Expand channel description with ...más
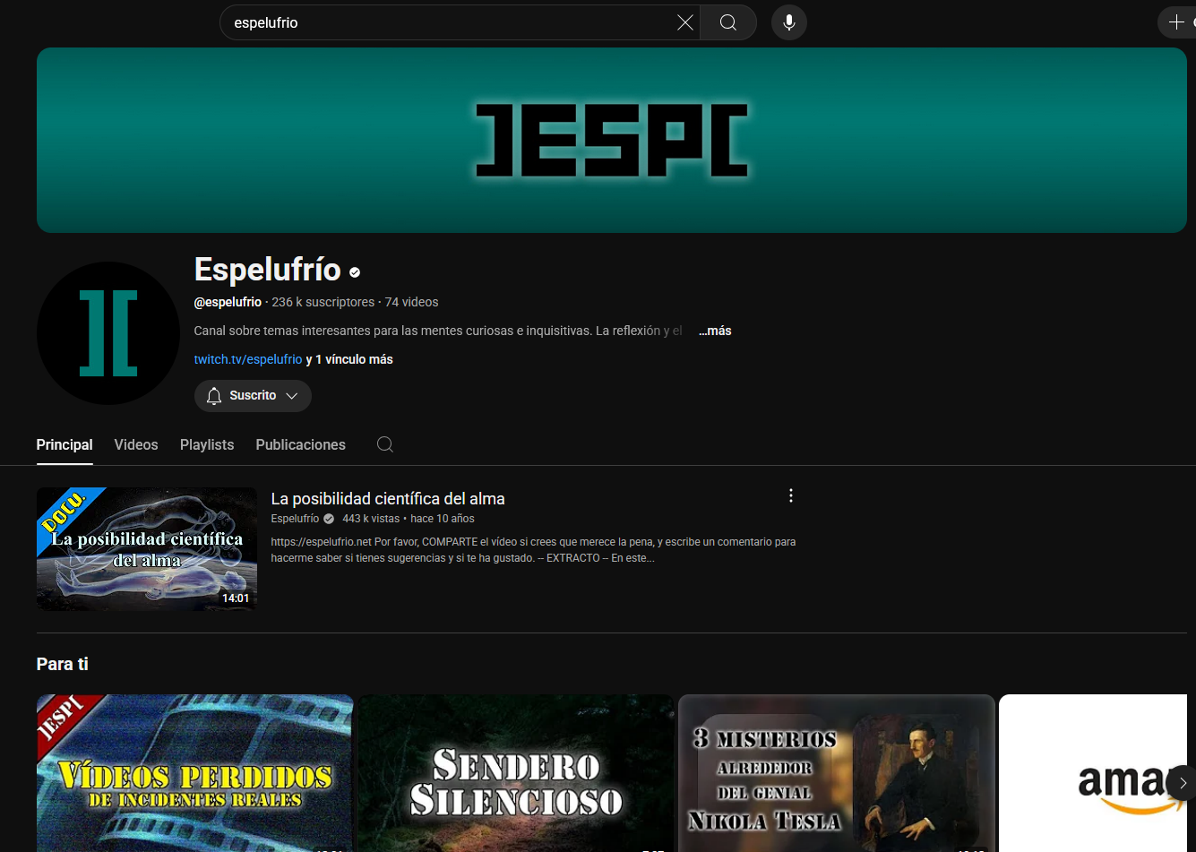This screenshot has height=852, width=1196. (715, 331)
